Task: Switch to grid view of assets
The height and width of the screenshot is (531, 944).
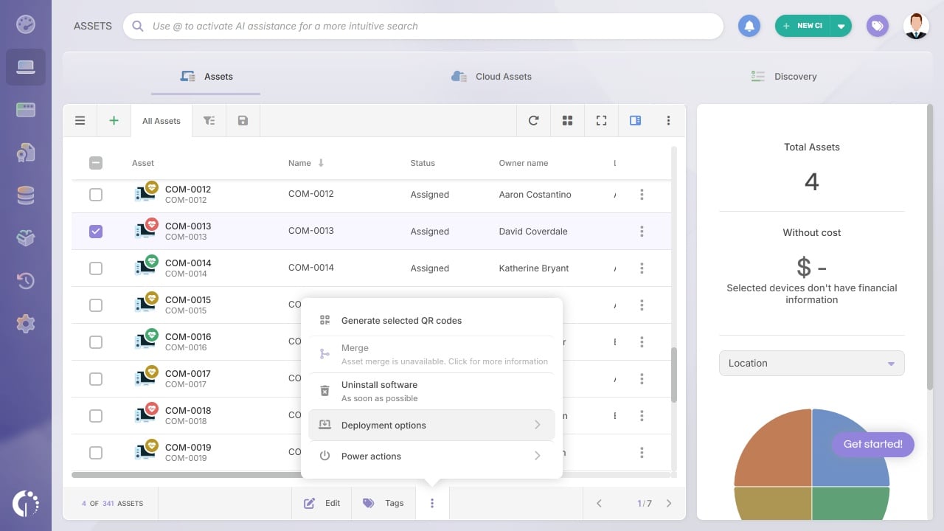Action: point(567,119)
